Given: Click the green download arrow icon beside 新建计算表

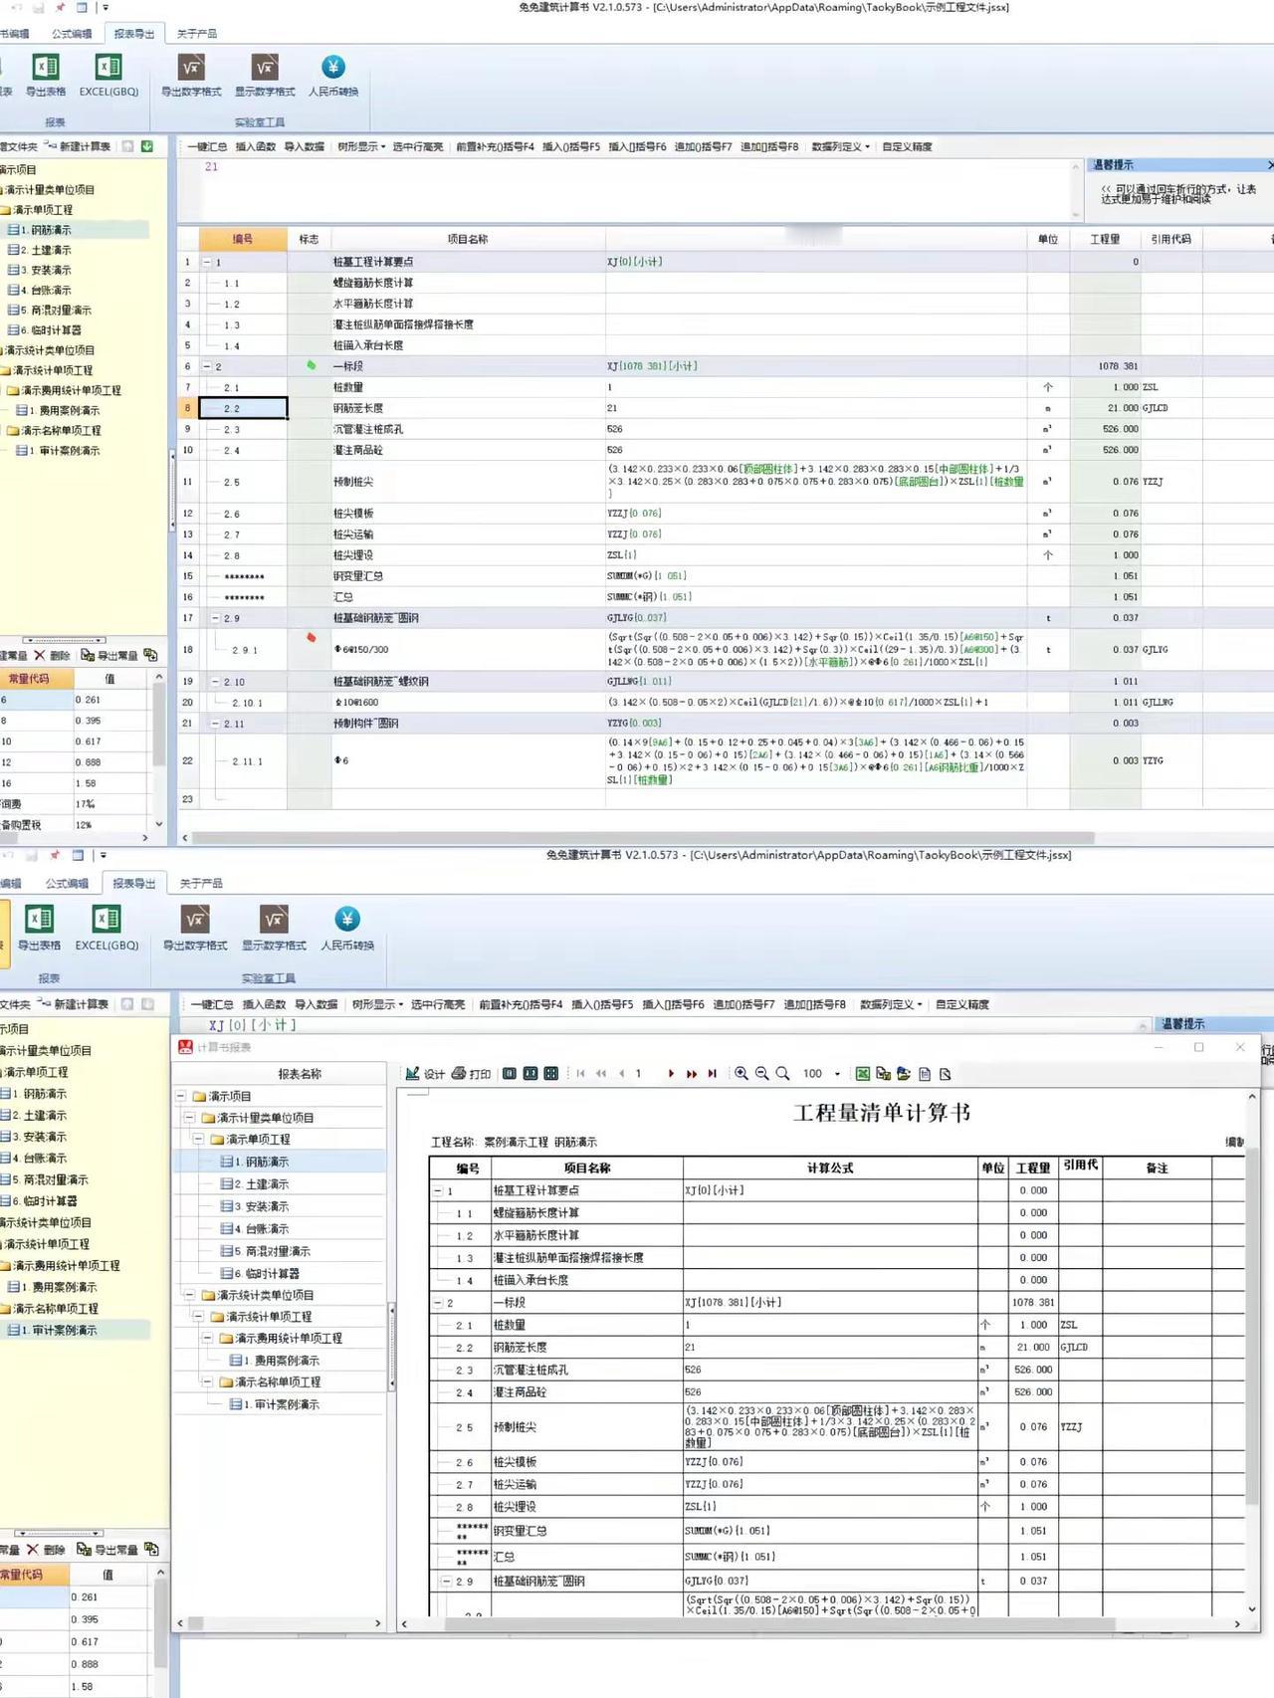Looking at the screenshot, I should tap(147, 146).
